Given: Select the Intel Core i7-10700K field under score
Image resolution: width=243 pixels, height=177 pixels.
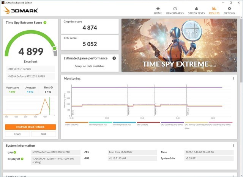Looking at the screenshot, I should coord(30,69).
